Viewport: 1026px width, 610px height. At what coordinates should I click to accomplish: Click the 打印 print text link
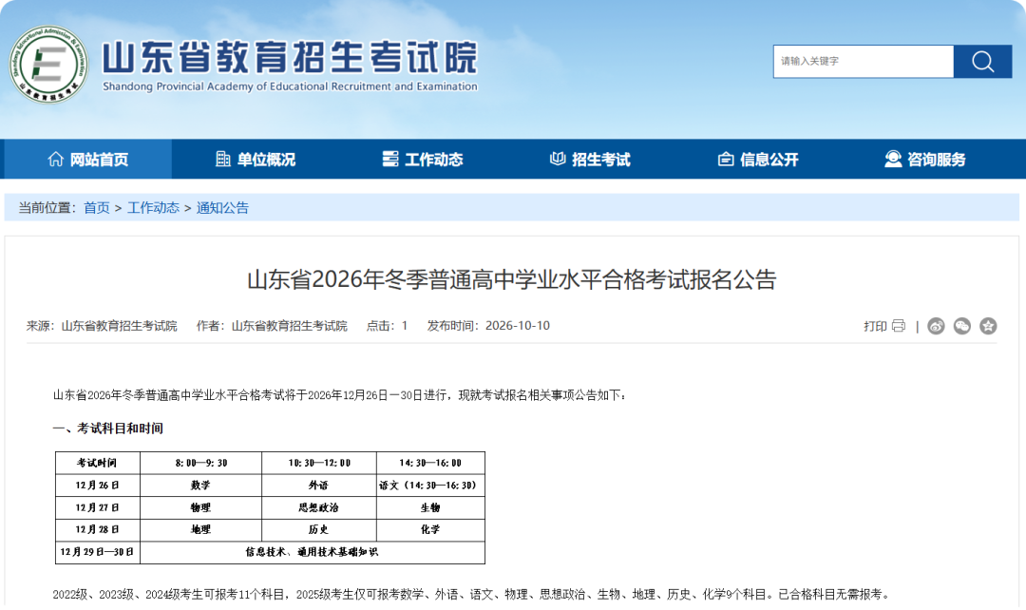point(876,326)
